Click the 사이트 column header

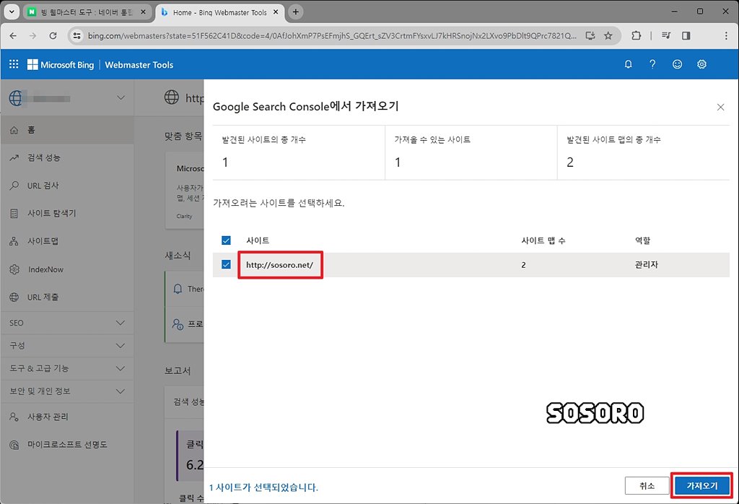click(x=258, y=240)
